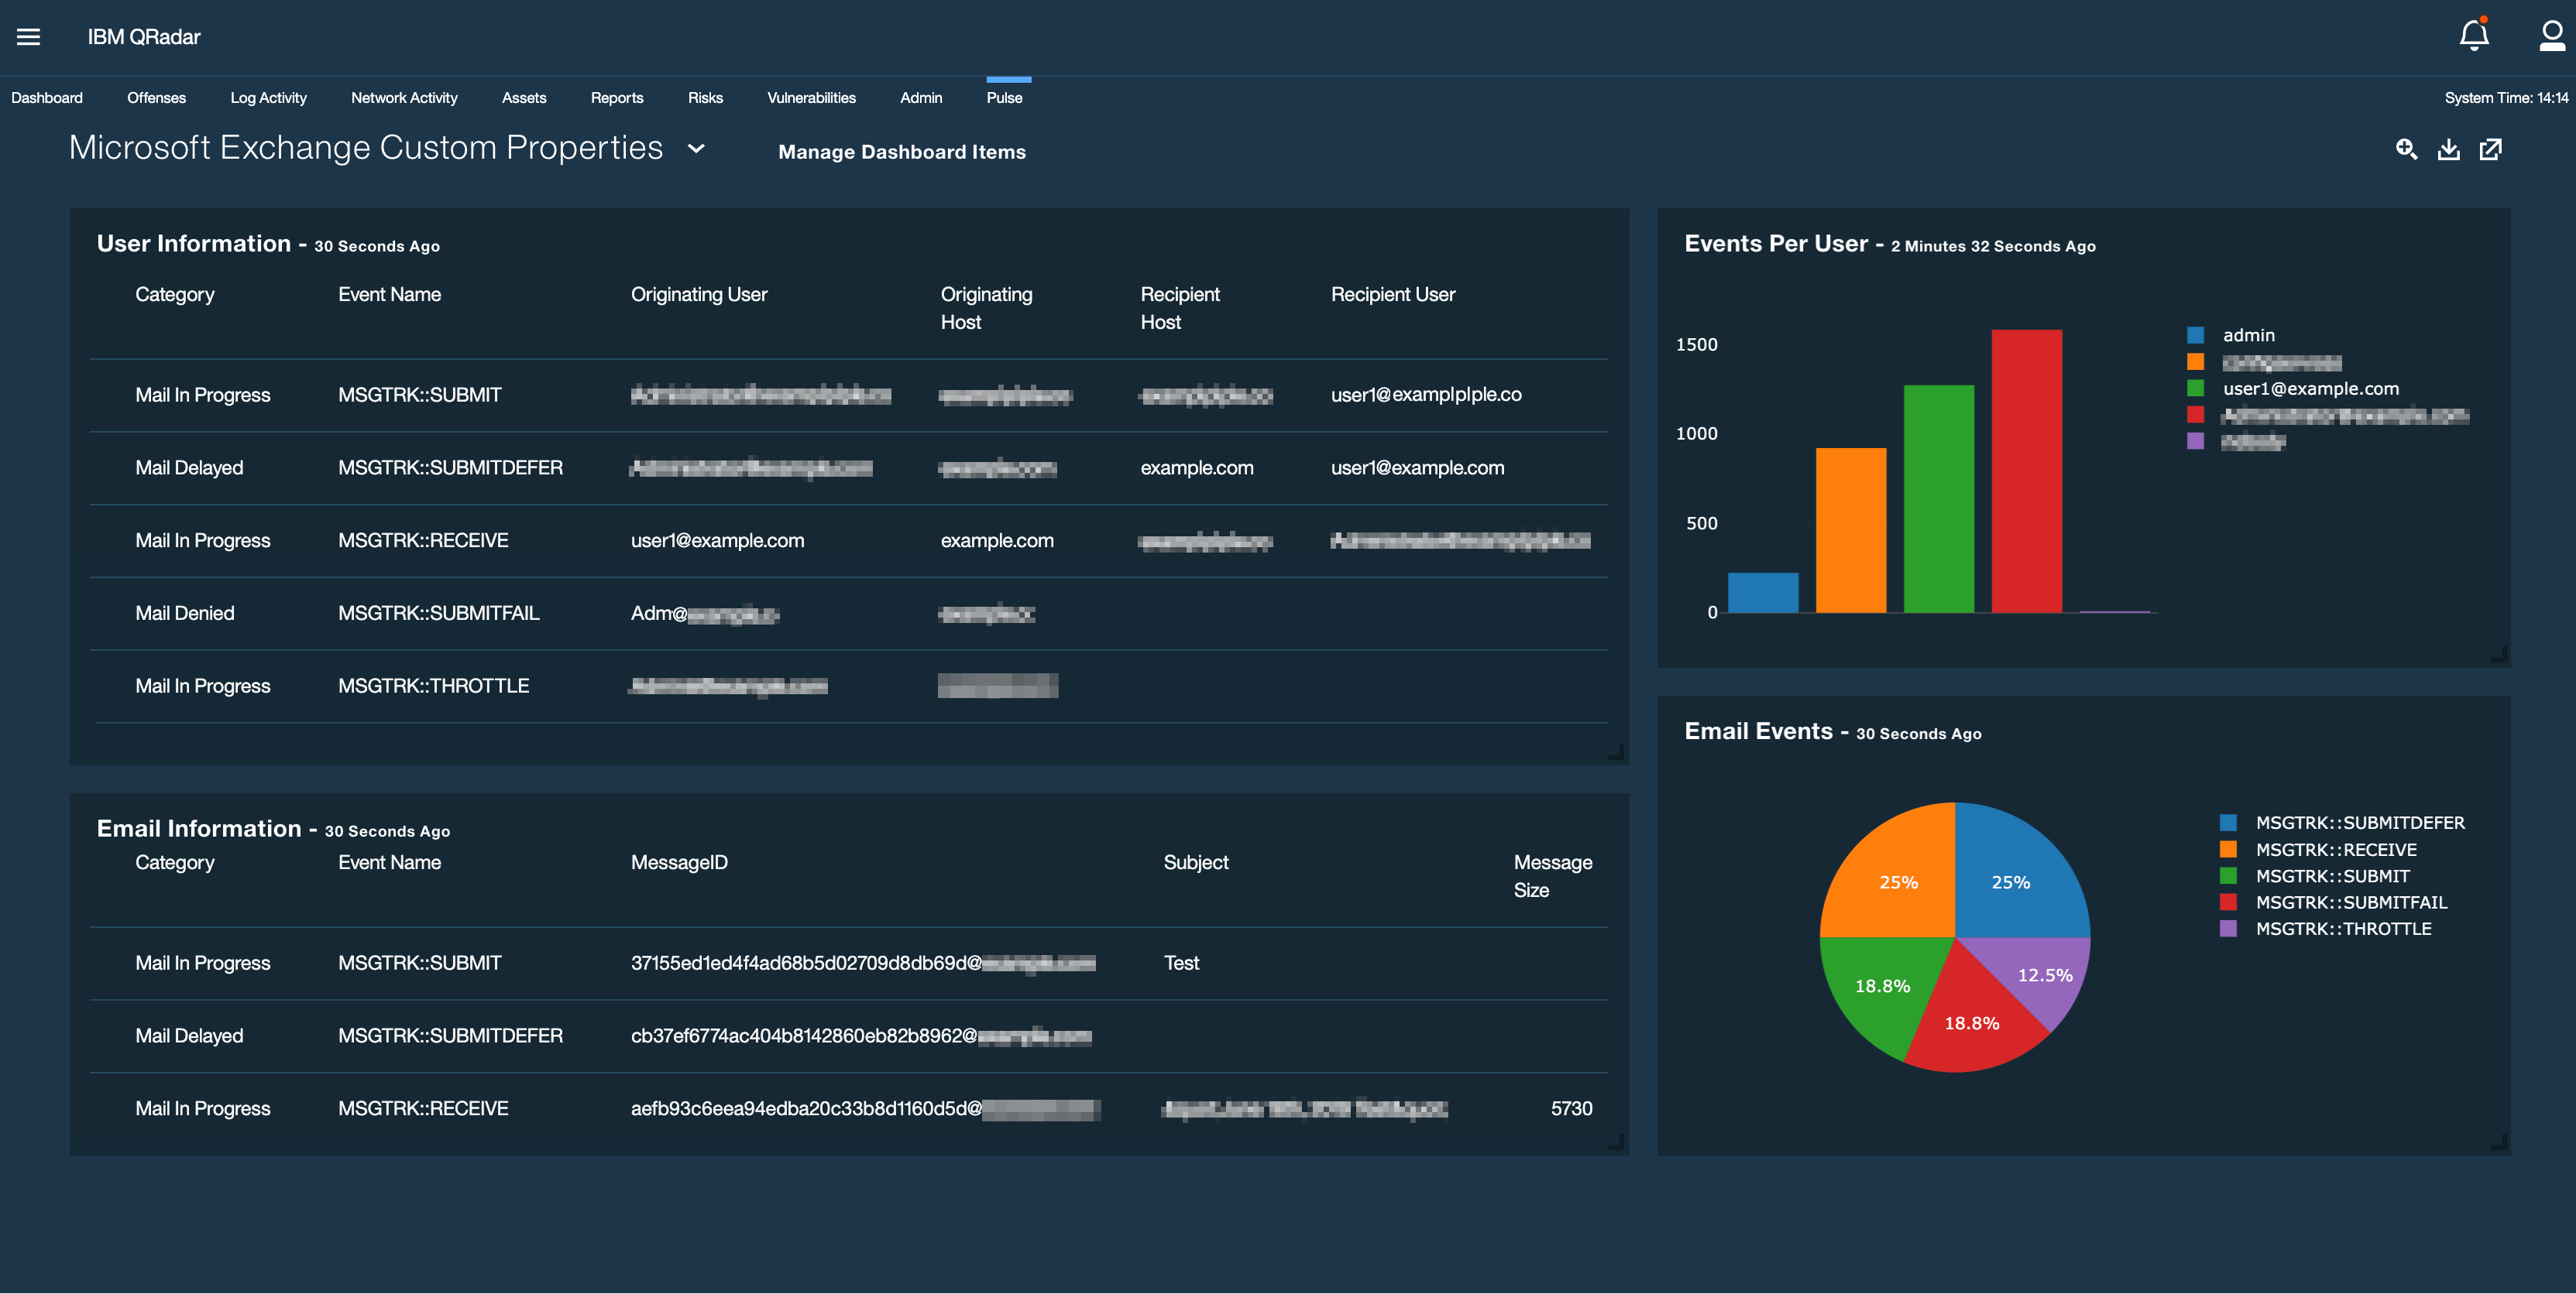
Task: Toggle user1@example.com series in Events Per User legend
Action: coord(2309,389)
